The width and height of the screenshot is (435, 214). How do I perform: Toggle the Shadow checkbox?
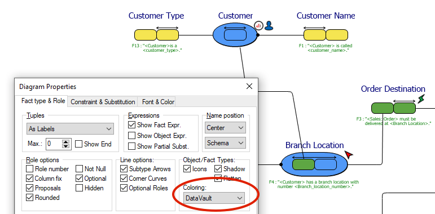218,168
